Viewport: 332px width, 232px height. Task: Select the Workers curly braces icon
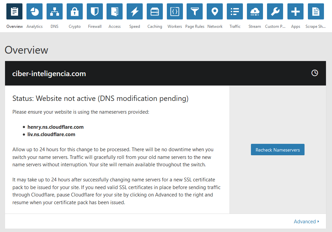pyautogui.click(x=175, y=11)
